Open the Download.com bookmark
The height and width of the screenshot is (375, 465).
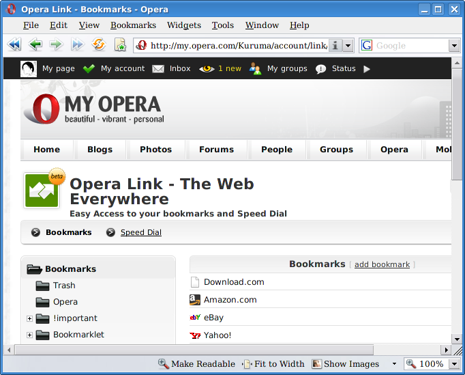[234, 282]
